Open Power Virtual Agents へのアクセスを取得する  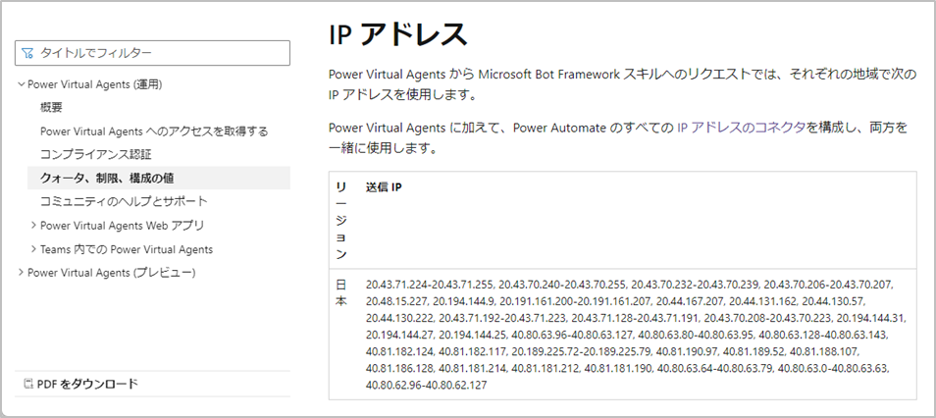click(x=154, y=131)
